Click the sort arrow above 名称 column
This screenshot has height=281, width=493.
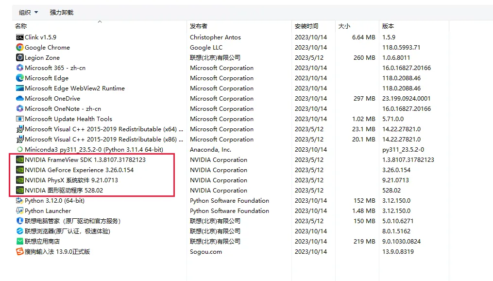[x=100, y=21]
